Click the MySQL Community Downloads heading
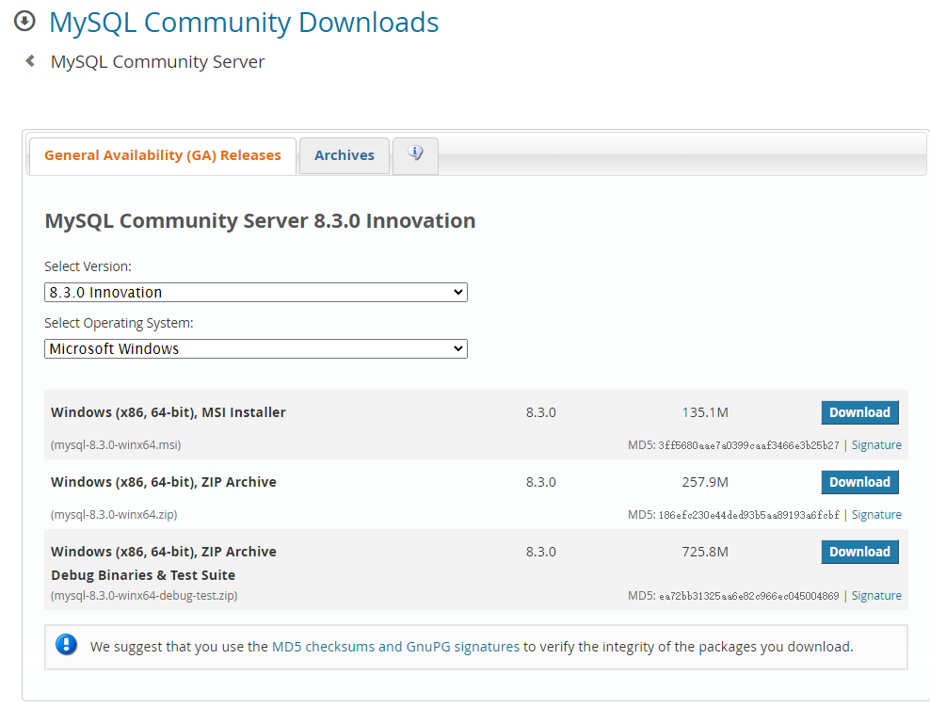The width and height of the screenshot is (930, 707). 244,23
